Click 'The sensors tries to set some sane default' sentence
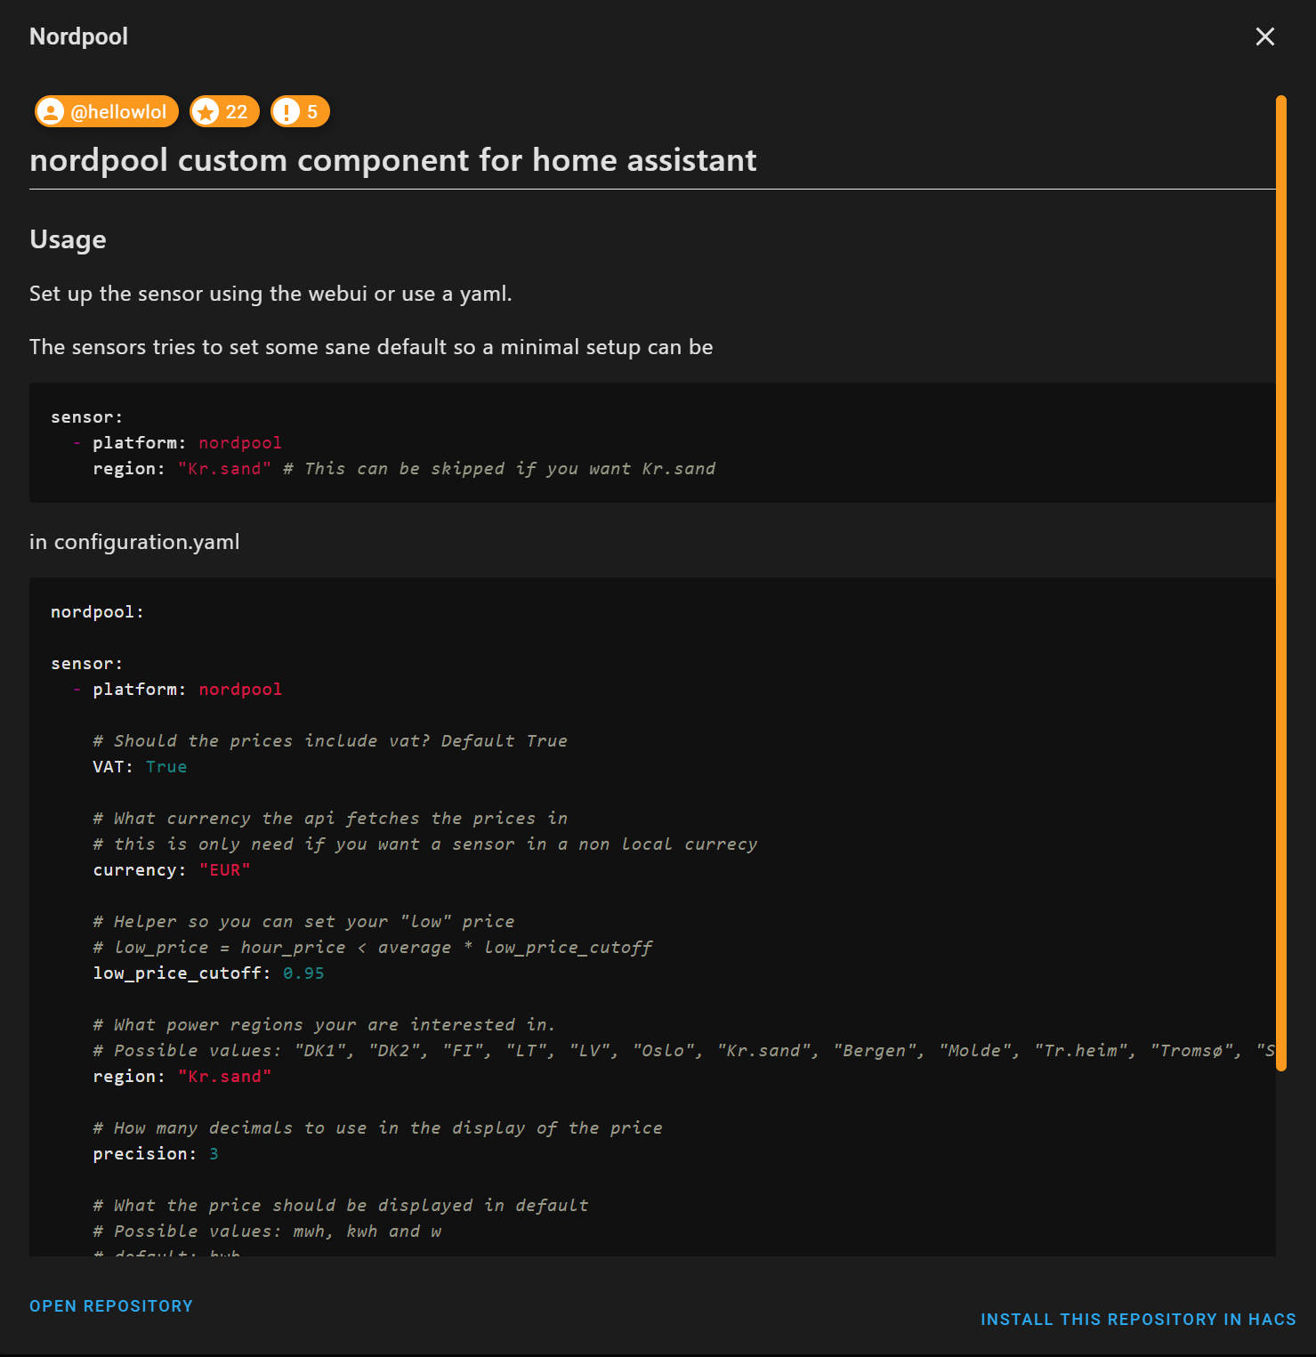Screen dimensions: 1316x1357 (371, 347)
